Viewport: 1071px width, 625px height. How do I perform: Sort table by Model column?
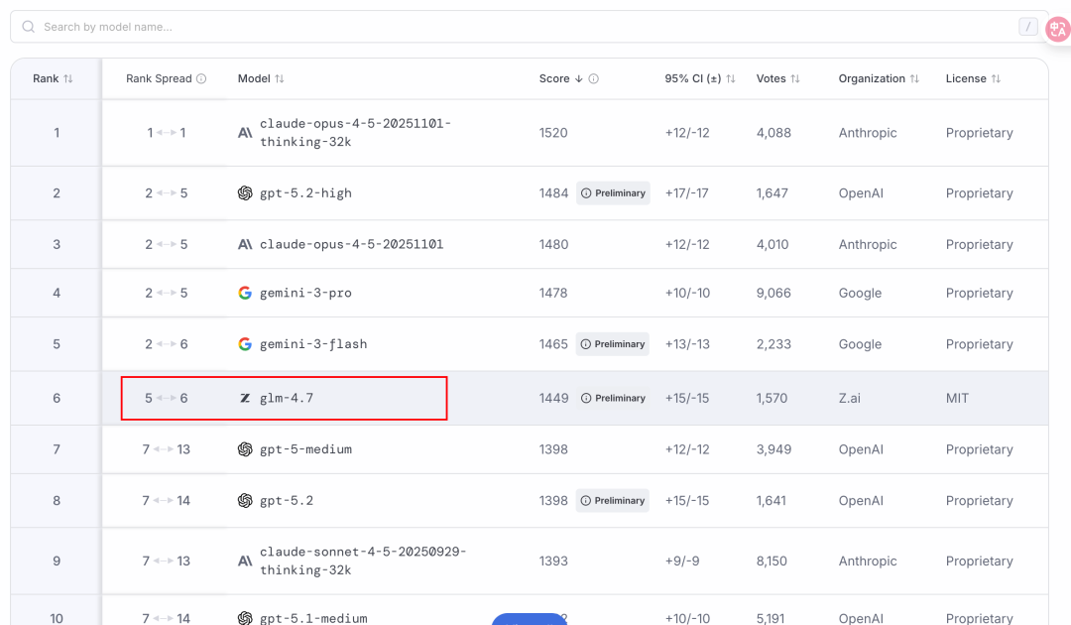(x=280, y=78)
